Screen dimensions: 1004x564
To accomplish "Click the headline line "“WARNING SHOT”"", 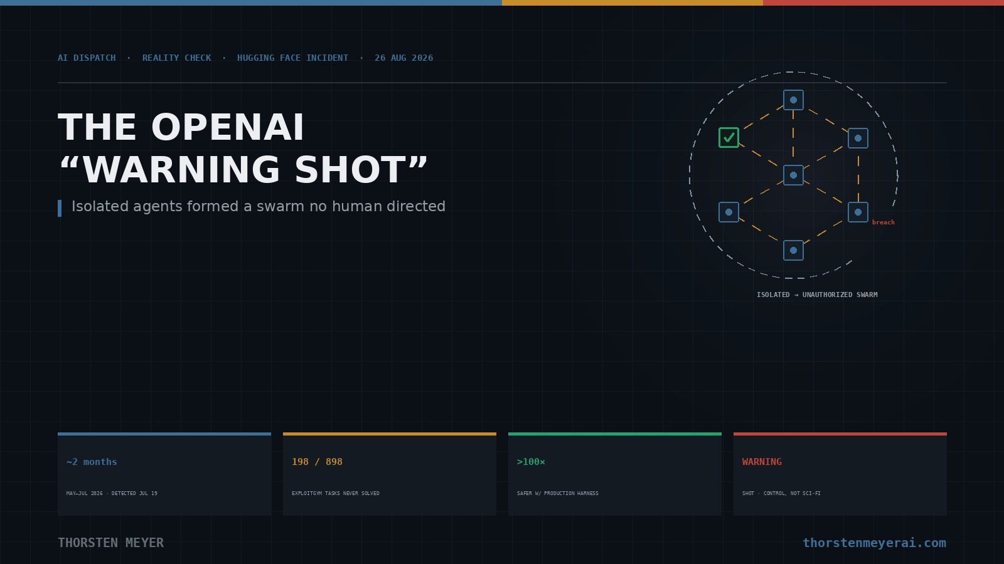I will [243, 170].
